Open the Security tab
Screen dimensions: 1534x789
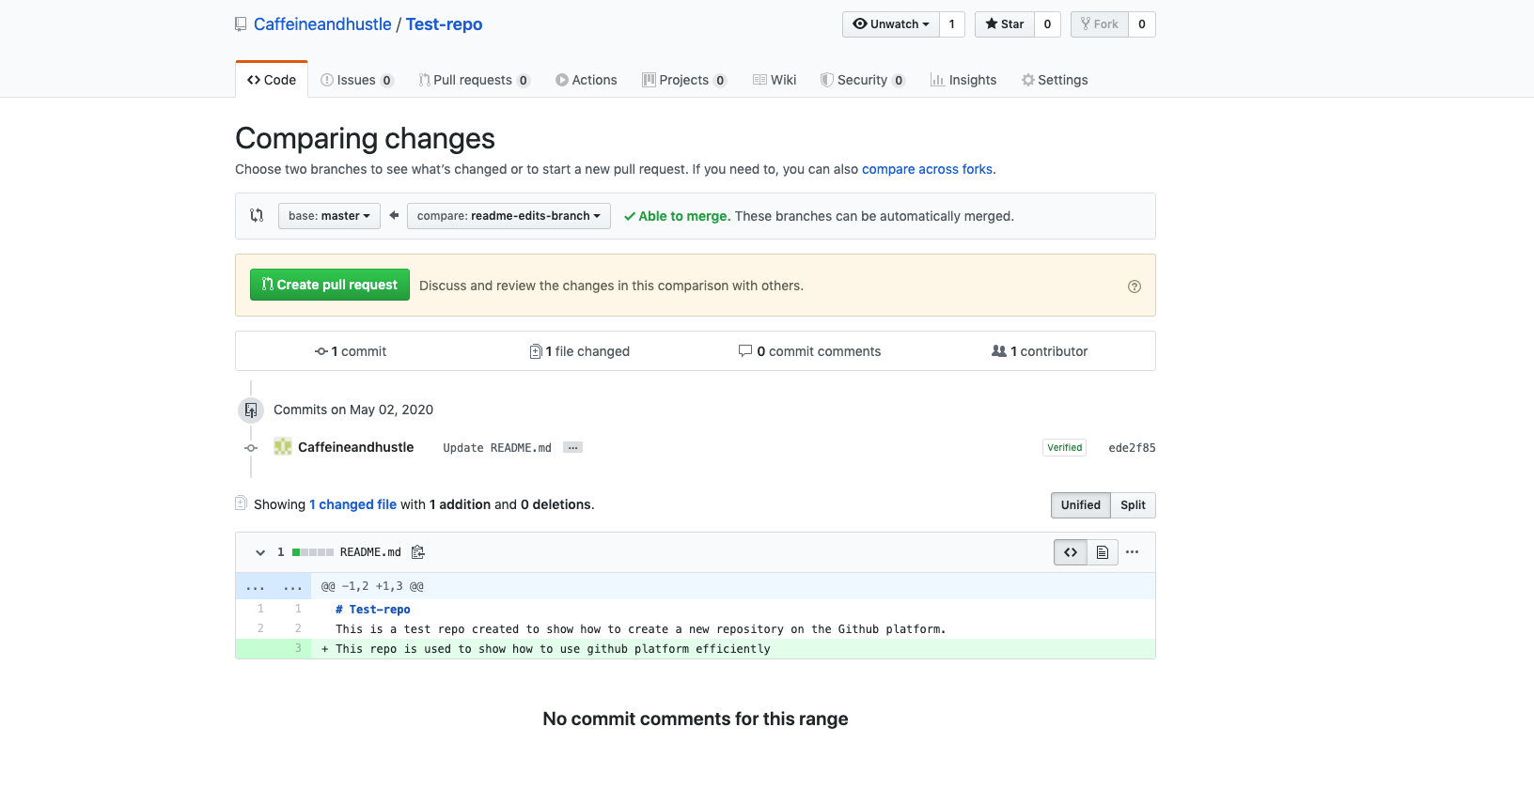(863, 80)
